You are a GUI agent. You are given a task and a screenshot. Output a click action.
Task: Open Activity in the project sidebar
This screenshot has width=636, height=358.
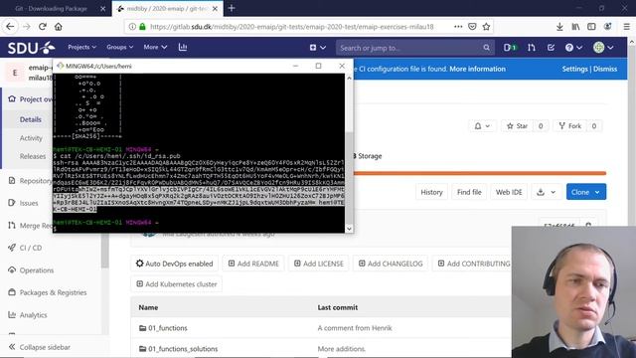[x=31, y=138]
